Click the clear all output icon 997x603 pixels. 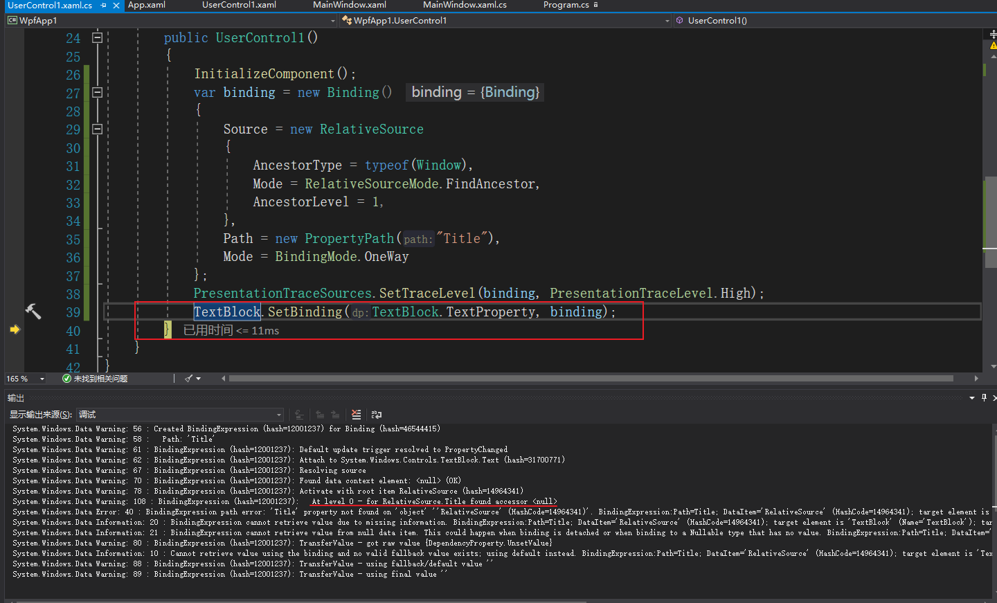356,415
